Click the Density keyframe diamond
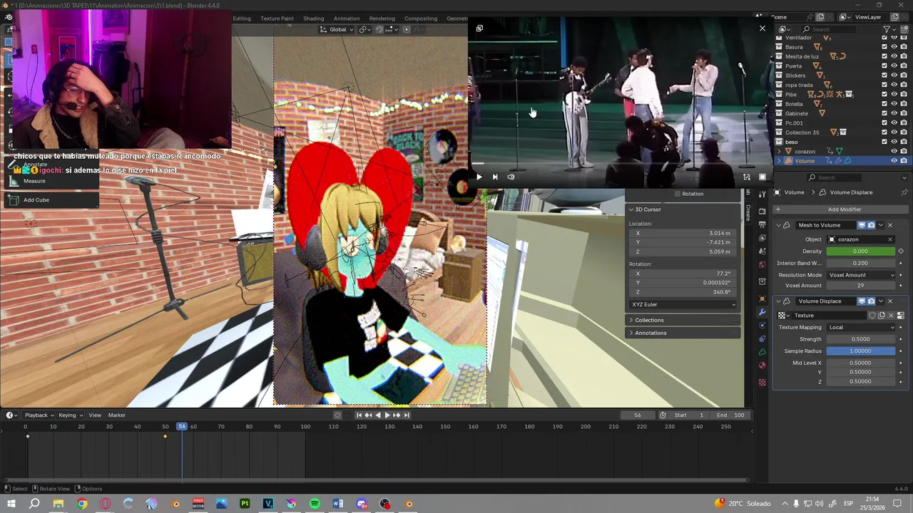Image resolution: width=913 pixels, height=513 pixels. tap(901, 252)
